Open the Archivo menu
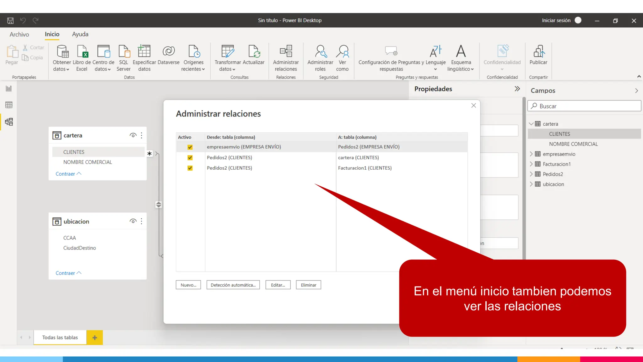 click(19, 34)
